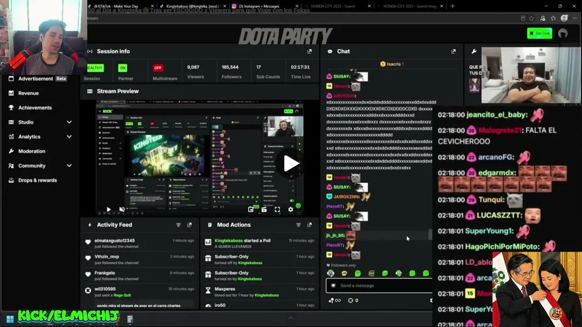Open stream preview settings gear
The image size is (582, 327).
tap(291, 209)
